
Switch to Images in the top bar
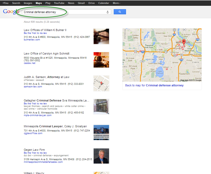[x=28, y=3]
